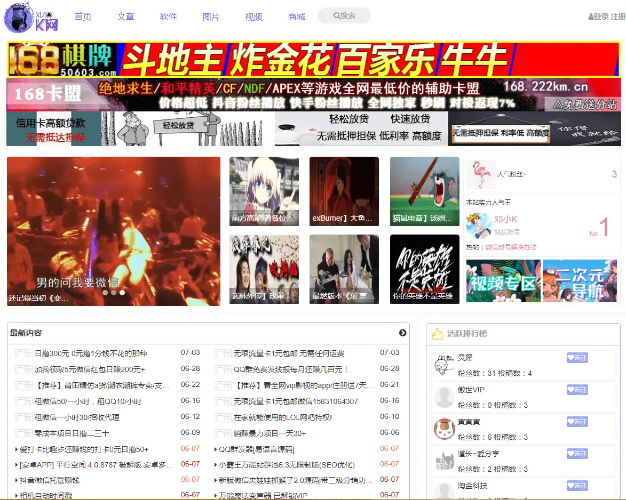The image size is (626, 500).
Task: Open hot post 微信封号解决办法
Action: (511, 247)
